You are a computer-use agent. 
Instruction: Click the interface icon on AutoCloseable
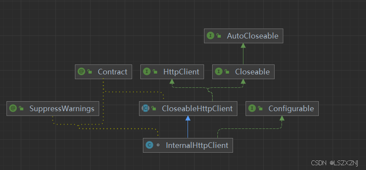[x=211, y=35]
